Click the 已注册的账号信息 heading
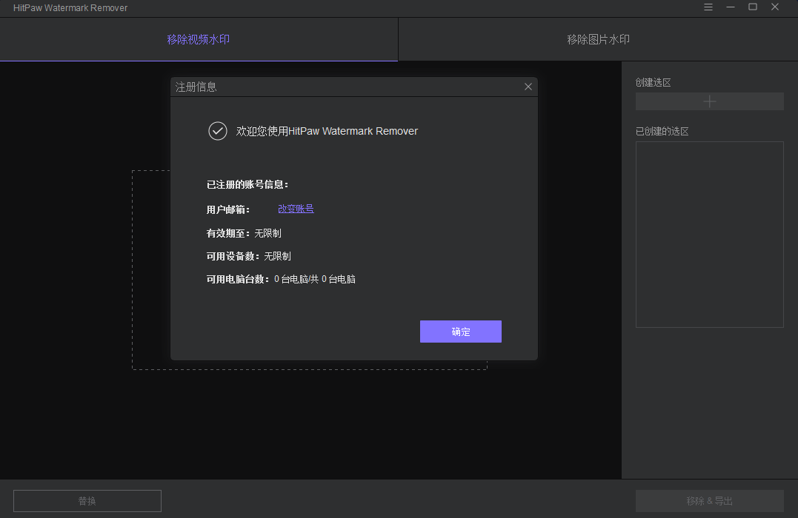Image resolution: width=798 pixels, height=518 pixels. click(247, 184)
